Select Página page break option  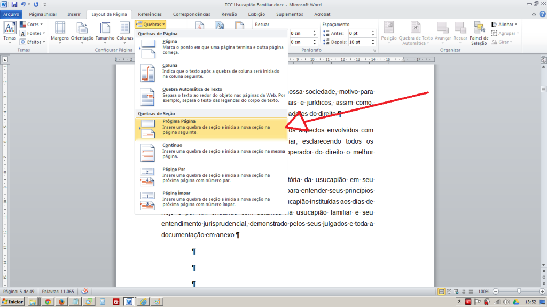click(212, 49)
